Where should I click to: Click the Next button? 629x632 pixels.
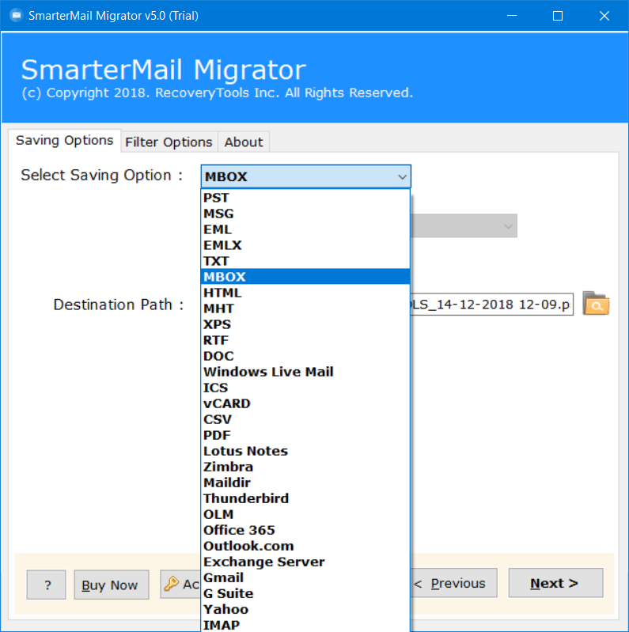555,583
